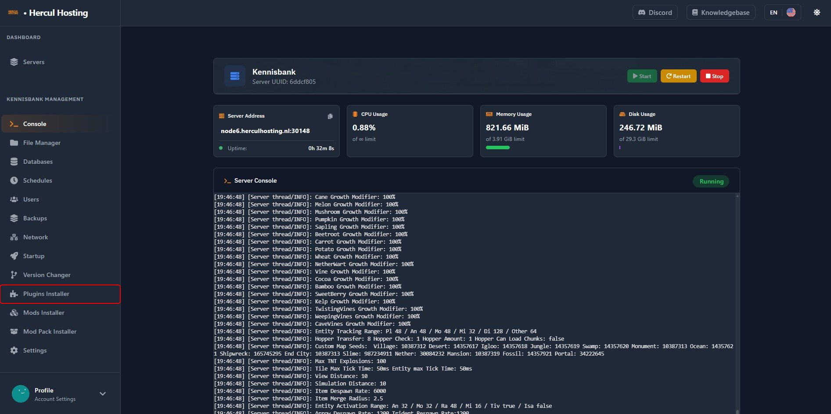831x414 pixels.
Task: Open Schedules clock icon
Action: tap(14, 180)
